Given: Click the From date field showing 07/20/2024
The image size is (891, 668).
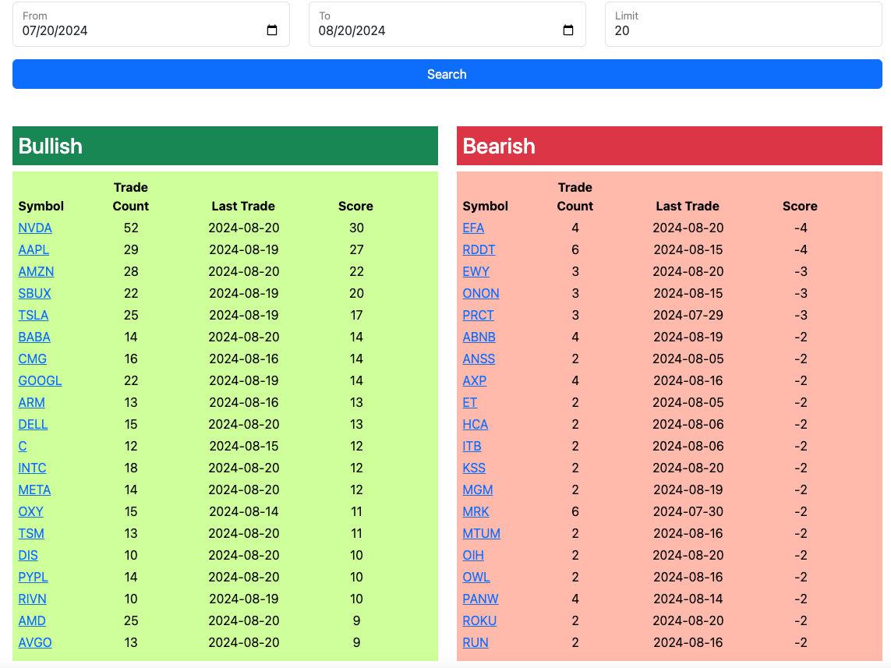Looking at the screenshot, I should 151,24.
